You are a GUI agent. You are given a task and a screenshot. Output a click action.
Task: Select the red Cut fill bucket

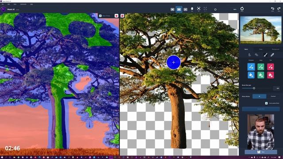pyautogui.click(x=270, y=75)
